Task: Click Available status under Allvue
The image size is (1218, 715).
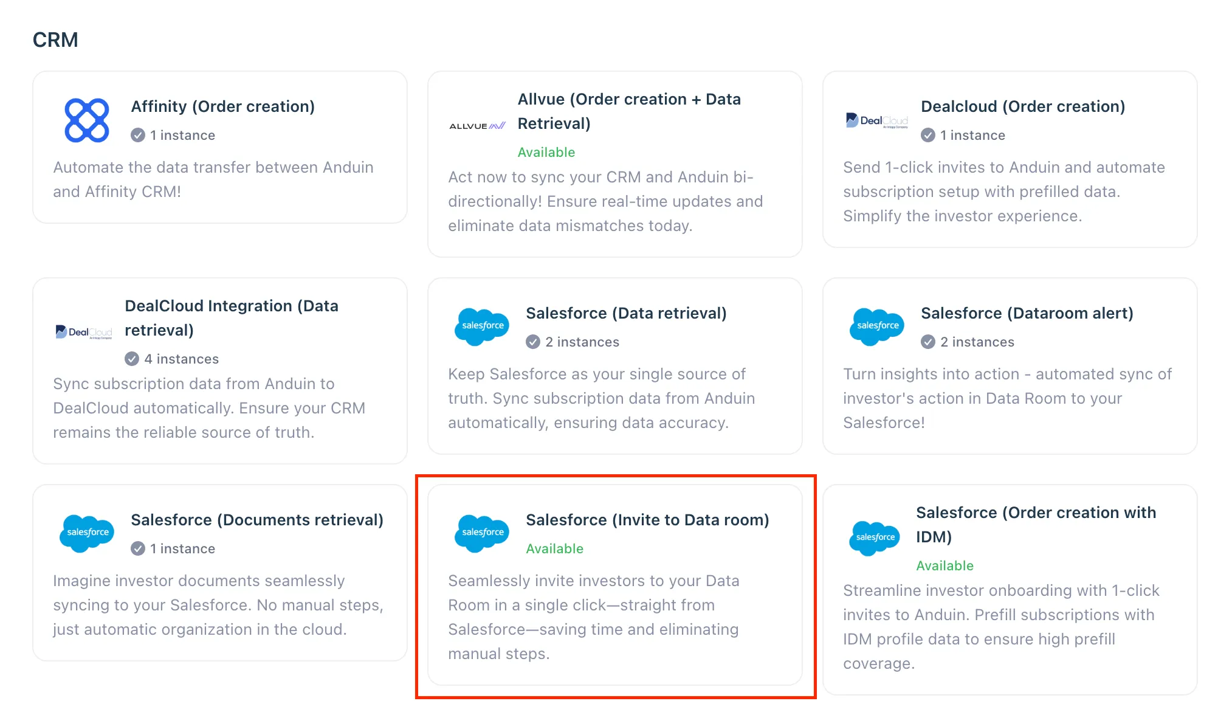Action: [546, 152]
